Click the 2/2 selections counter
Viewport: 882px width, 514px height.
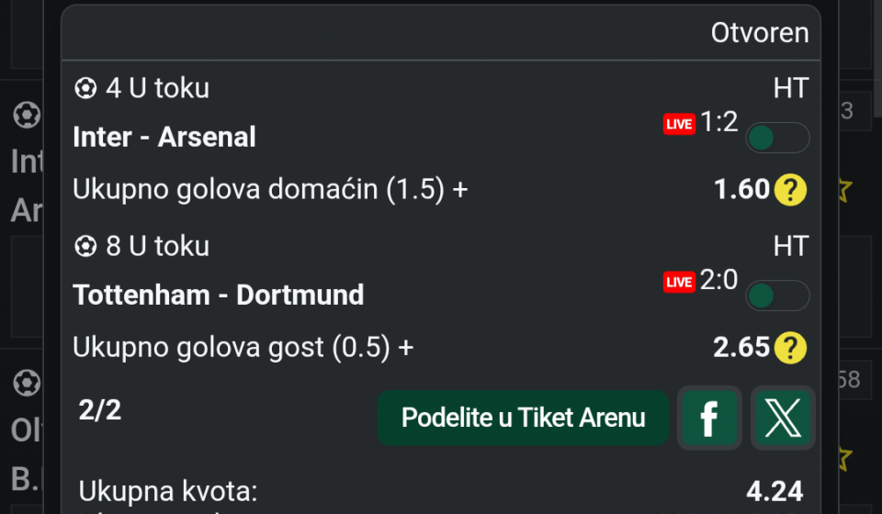click(100, 410)
